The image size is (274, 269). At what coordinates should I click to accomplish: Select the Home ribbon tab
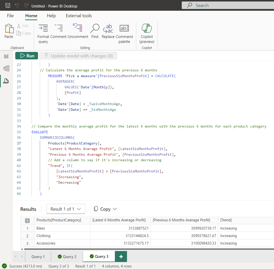31,16
